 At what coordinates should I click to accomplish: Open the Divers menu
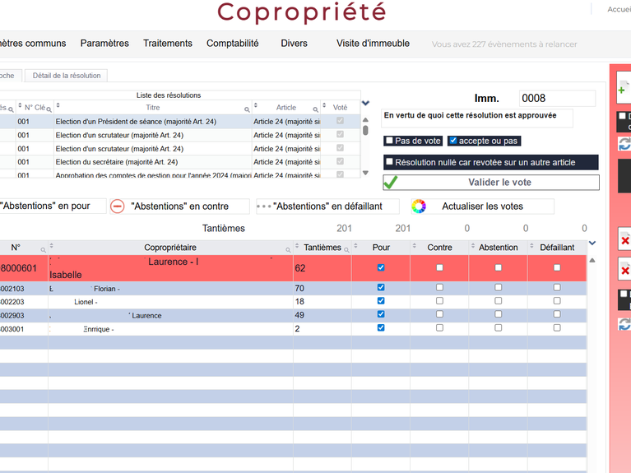[295, 44]
